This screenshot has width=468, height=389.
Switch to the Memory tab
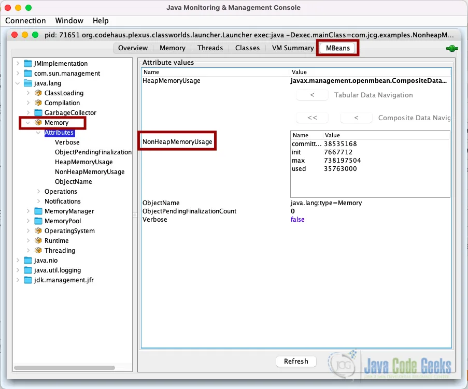(x=172, y=48)
